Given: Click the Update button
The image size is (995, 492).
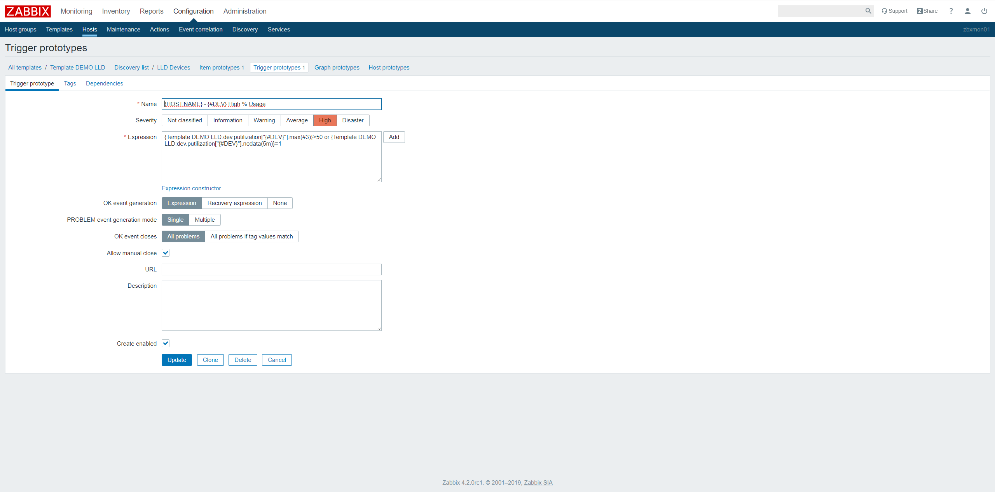Looking at the screenshot, I should click(176, 360).
